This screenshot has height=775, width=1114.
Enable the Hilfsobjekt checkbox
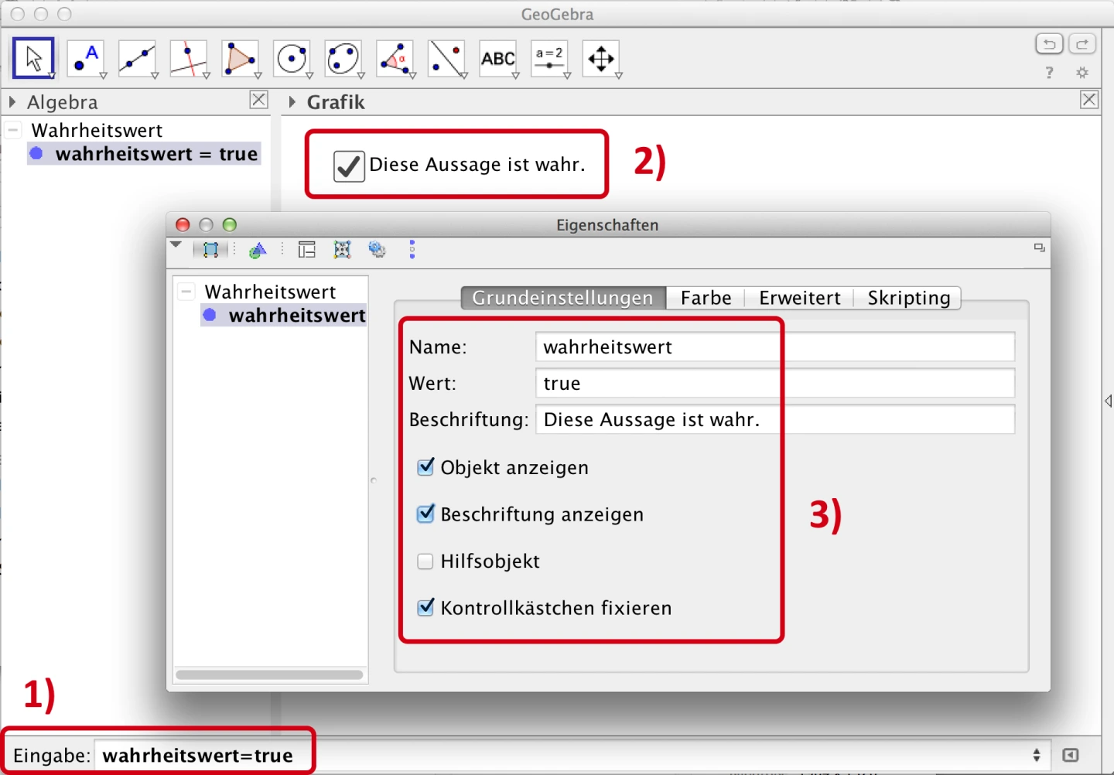pyautogui.click(x=425, y=562)
